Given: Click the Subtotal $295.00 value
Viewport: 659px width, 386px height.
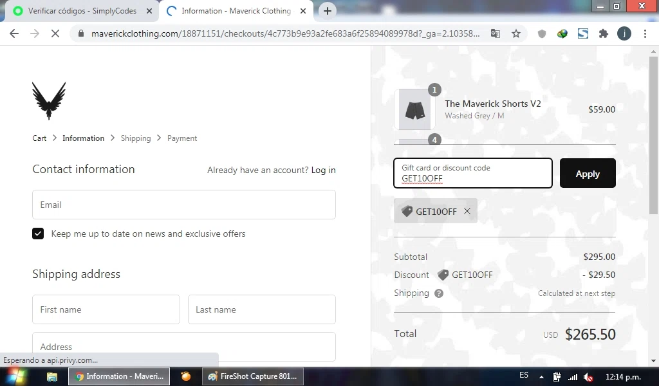Looking at the screenshot, I should tap(599, 257).
